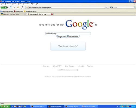Switch to Let me google that taskbar button
136x108 pixels.
pyautogui.click(x=56, y=106)
